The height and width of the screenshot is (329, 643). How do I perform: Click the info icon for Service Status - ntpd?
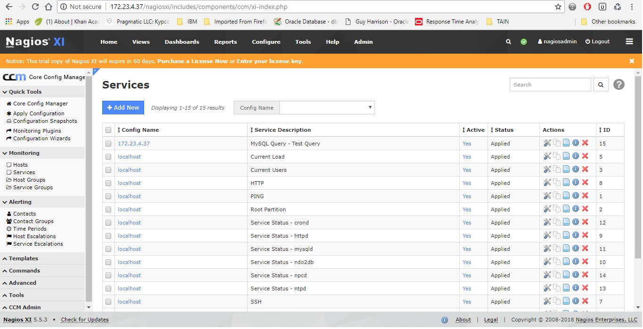point(576,288)
